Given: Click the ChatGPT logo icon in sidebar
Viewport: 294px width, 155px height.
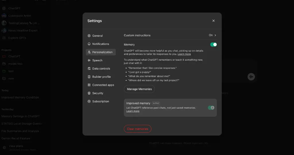Looking at the screenshot, I should pyautogui.click(x=4, y=8).
